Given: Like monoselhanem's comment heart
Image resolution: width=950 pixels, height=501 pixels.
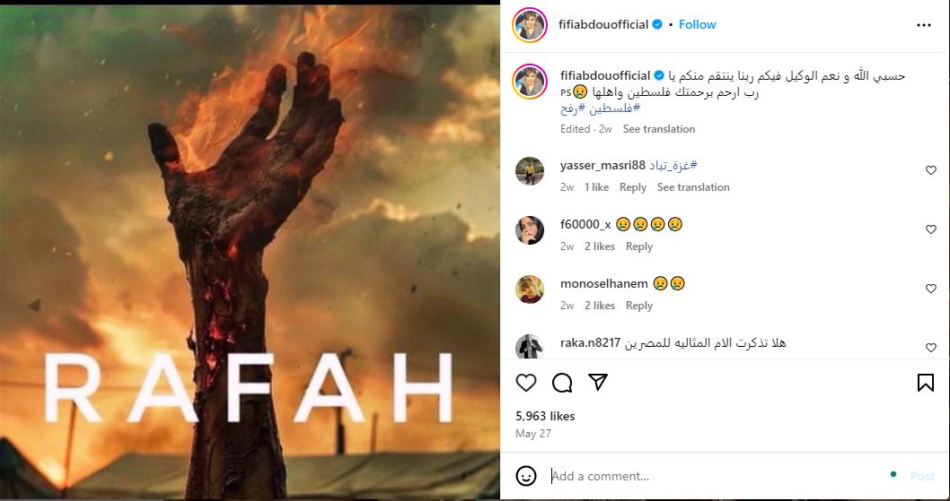Looking at the screenshot, I should [930, 289].
